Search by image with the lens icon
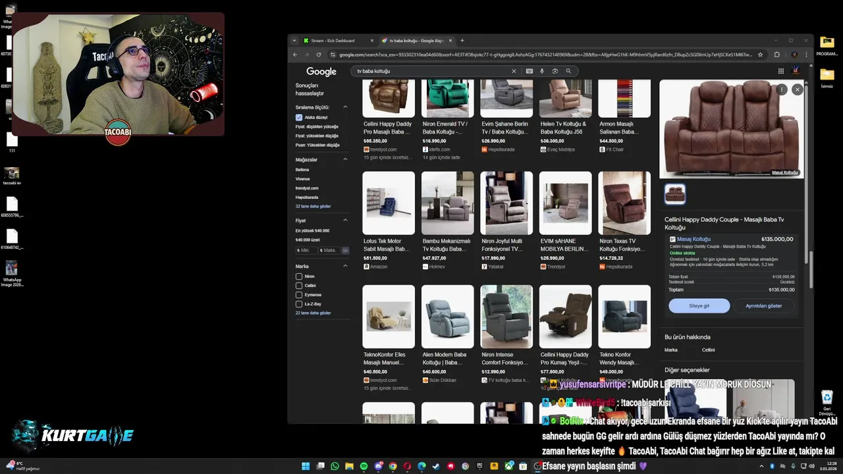The image size is (843, 474). pos(555,71)
